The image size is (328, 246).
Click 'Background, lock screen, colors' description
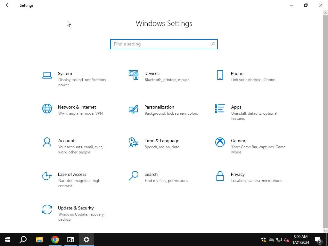point(171,113)
